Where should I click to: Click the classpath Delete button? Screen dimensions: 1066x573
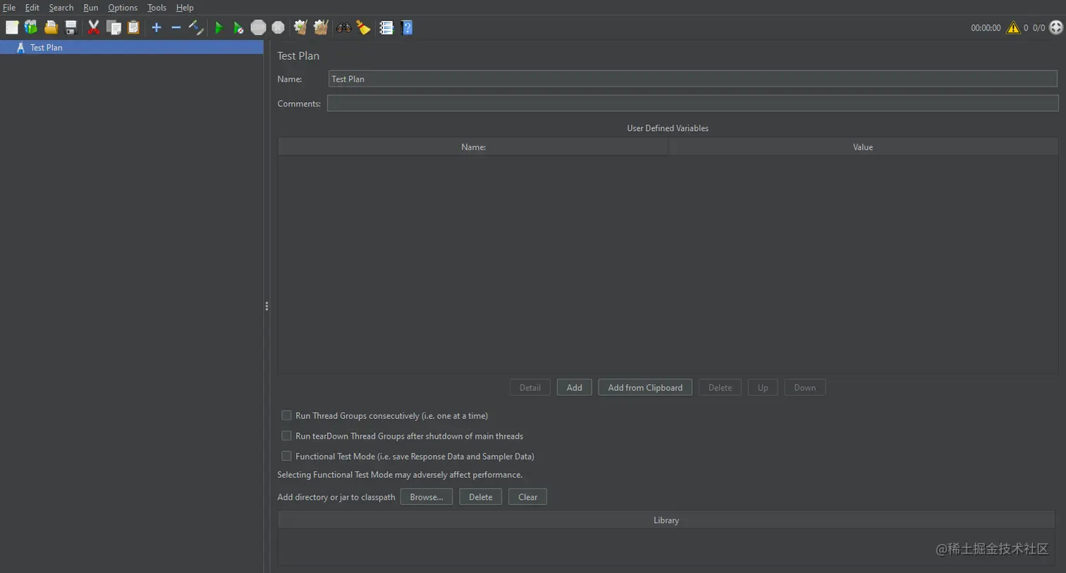pyautogui.click(x=481, y=497)
